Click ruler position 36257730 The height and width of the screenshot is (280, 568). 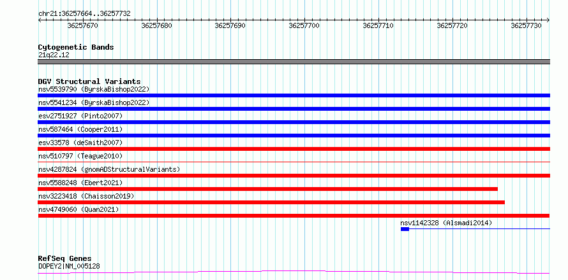coord(526,25)
